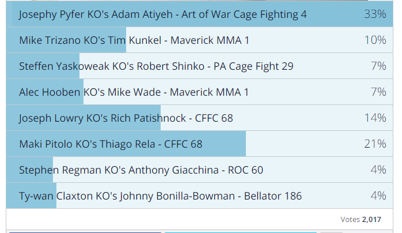Click the dark blue button under the poll
The height and width of the screenshot is (233, 402).
click(85, 232)
